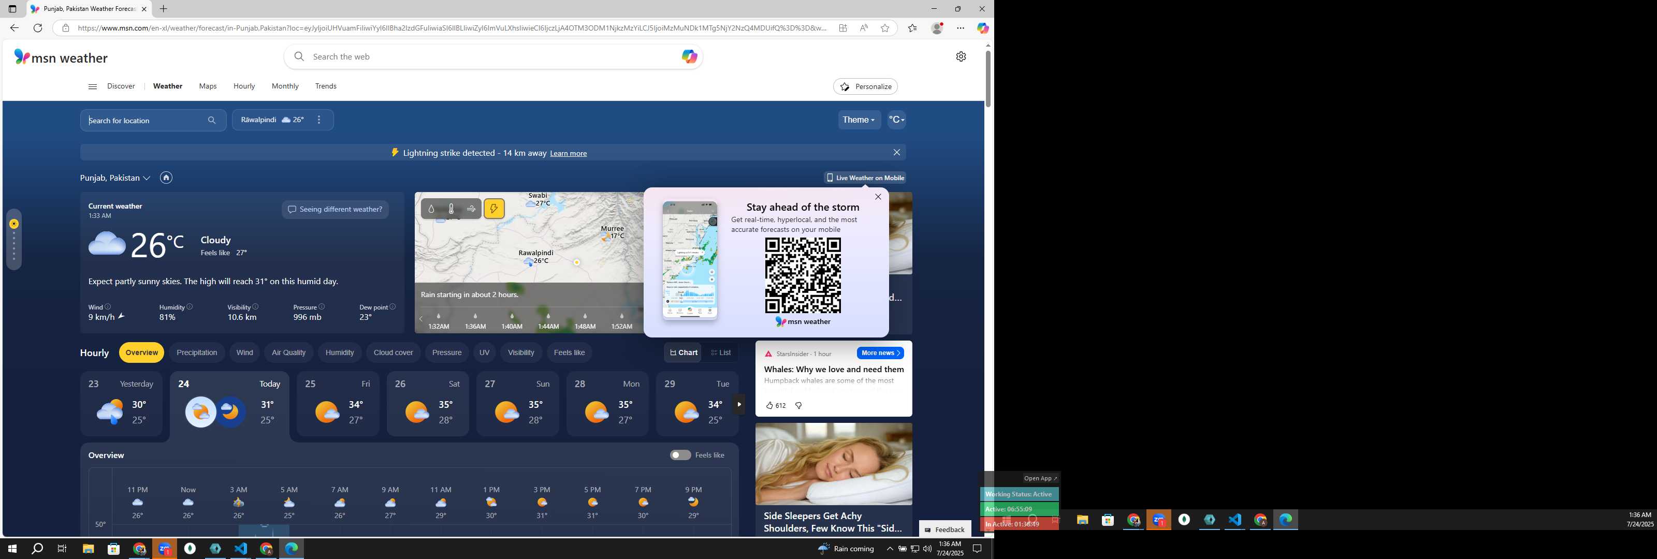
Task: Open Rawalpindi location more options
Action: [x=319, y=120]
